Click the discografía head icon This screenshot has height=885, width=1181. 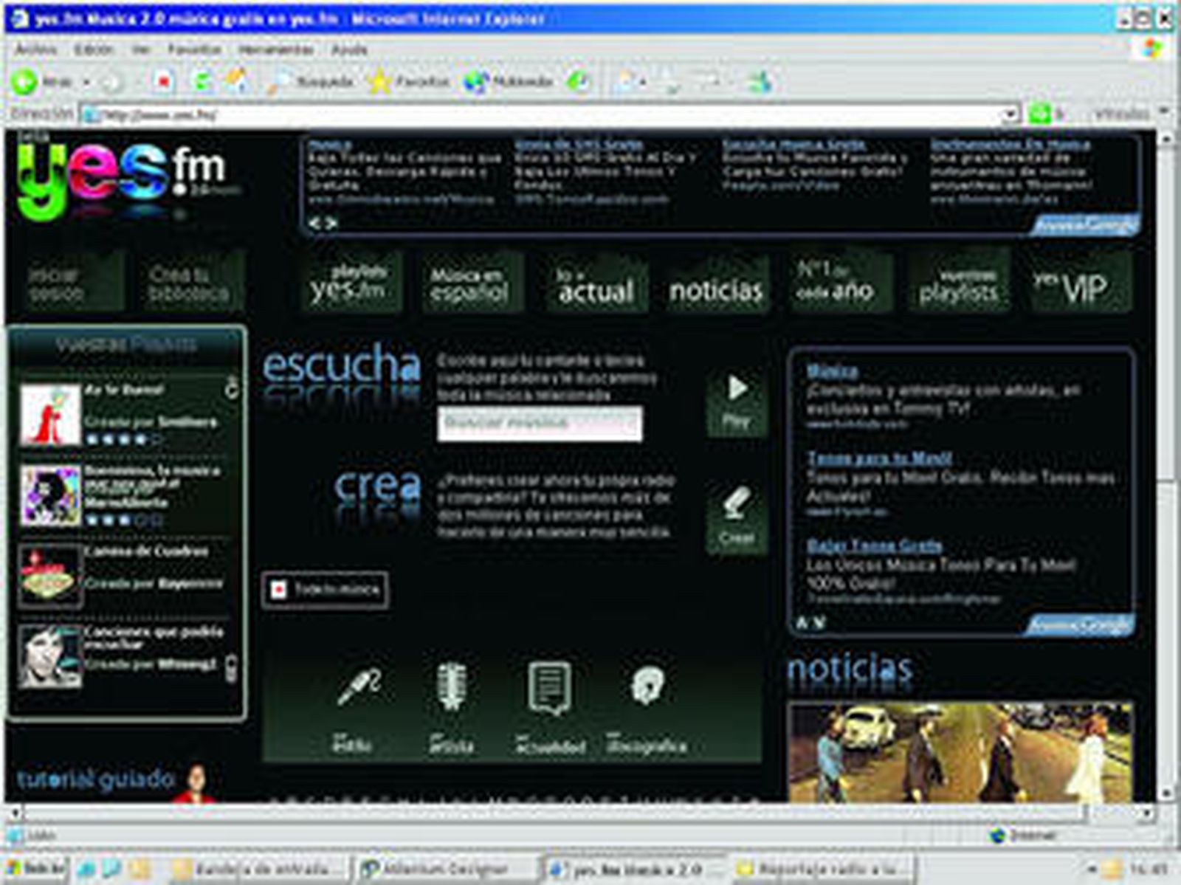coord(647,686)
